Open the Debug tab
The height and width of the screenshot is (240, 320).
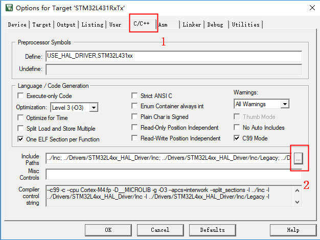[215, 25]
